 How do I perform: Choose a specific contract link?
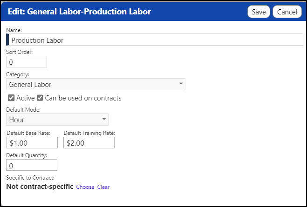click(x=85, y=187)
